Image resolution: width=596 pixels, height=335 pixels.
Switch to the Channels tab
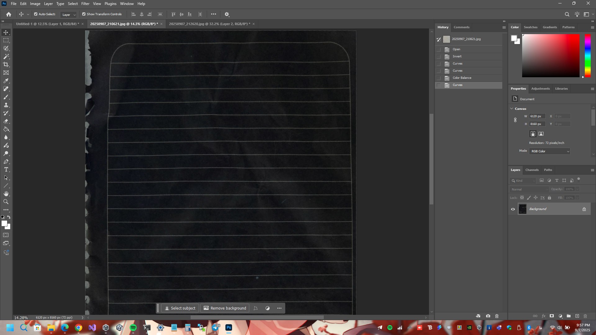(x=532, y=170)
